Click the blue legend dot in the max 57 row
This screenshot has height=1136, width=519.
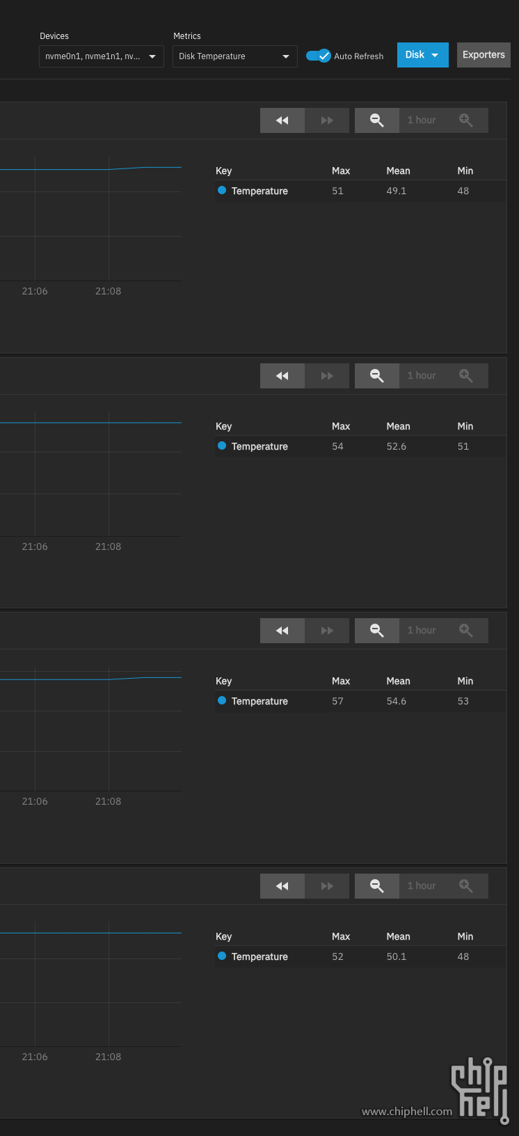pyautogui.click(x=222, y=700)
